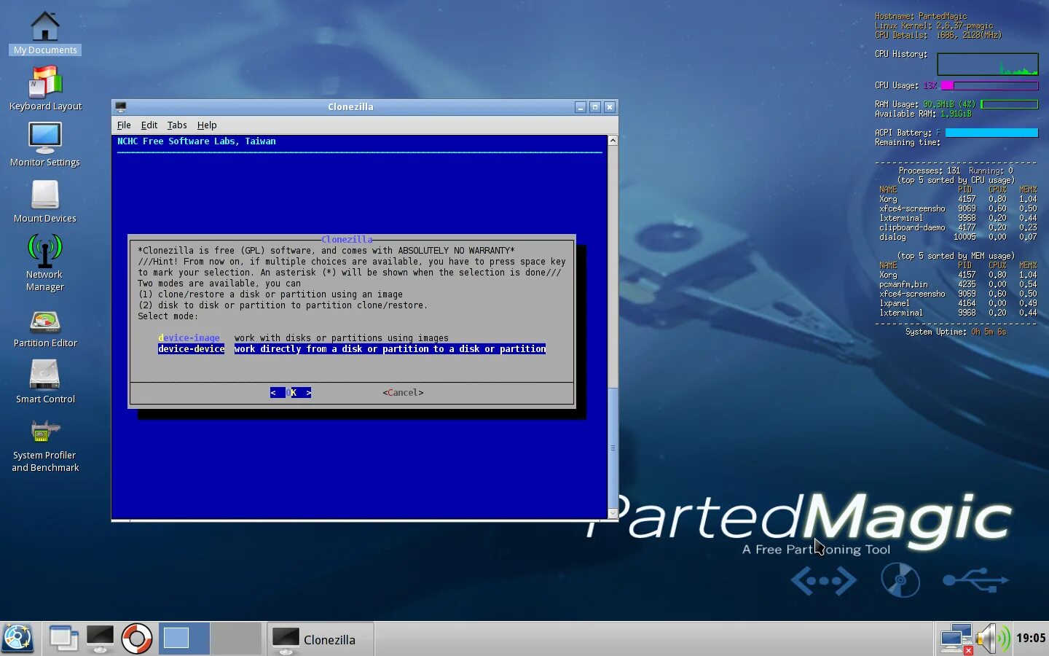Click the ACPI Battery bar
The width and height of the screenshot is (1049, 656).
[991, 133]
